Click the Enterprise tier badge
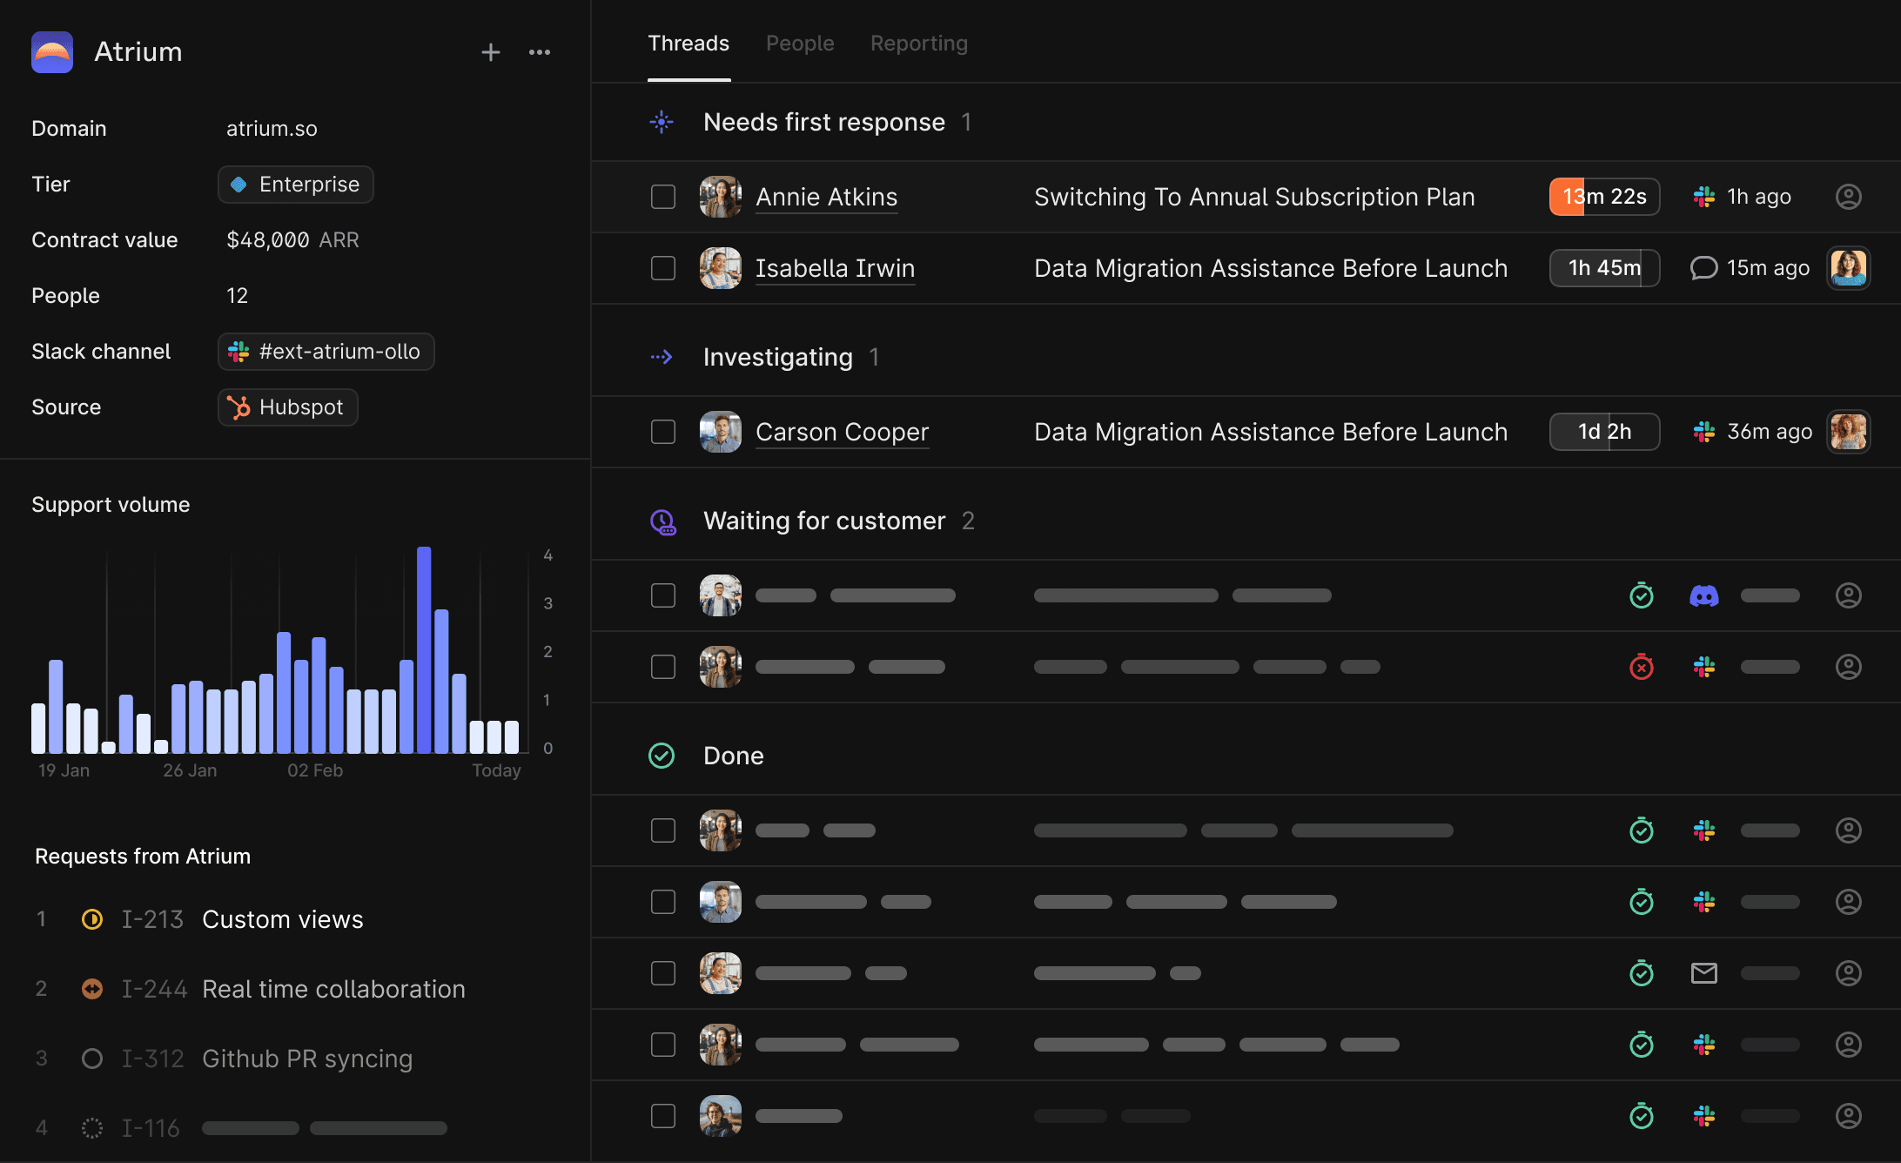The height and width of the screenshot is (1163, 1901). (x=296, y=185)
